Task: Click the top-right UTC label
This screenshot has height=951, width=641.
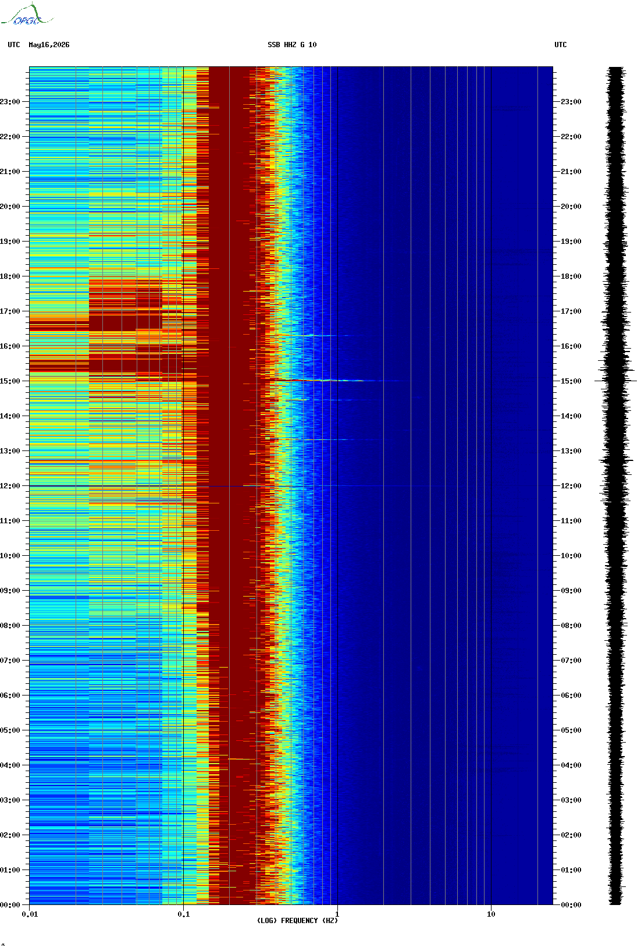Action: tap(560, 45)
